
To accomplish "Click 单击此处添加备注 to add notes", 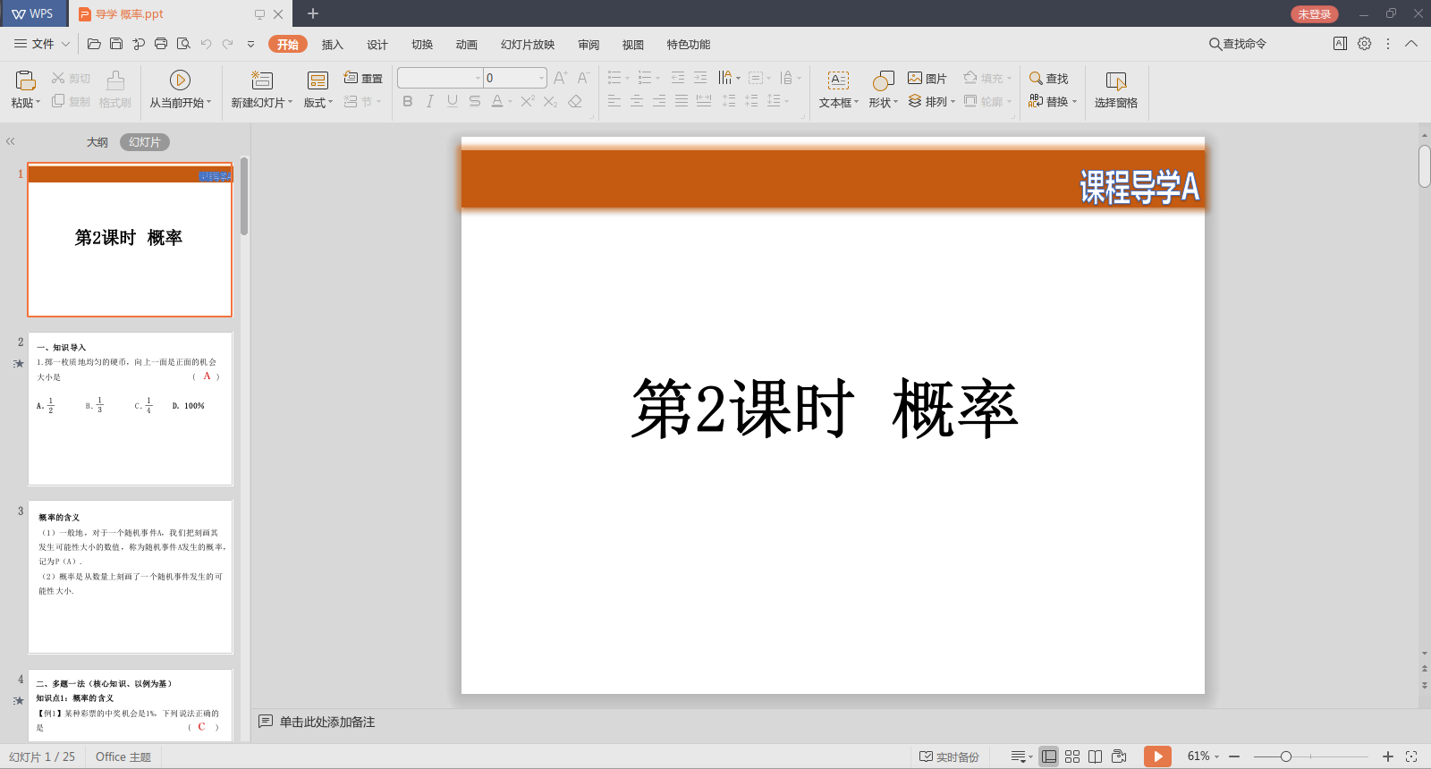I will tap(326, 722).
